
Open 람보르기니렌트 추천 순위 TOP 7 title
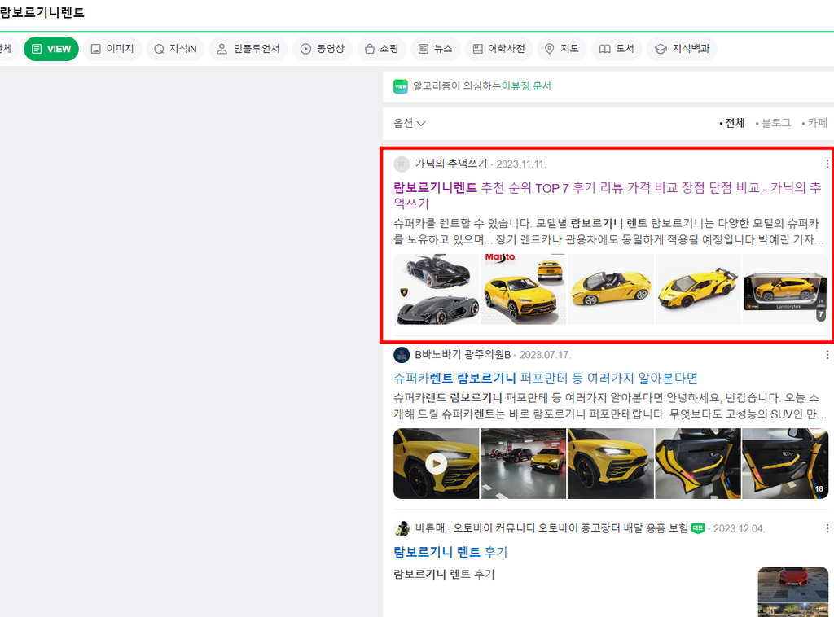[x=607, y=195]
